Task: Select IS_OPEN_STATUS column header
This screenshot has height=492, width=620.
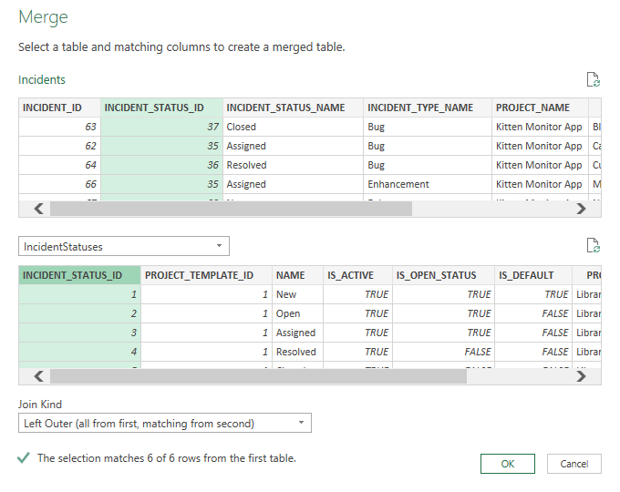Action: pos(441,275)
